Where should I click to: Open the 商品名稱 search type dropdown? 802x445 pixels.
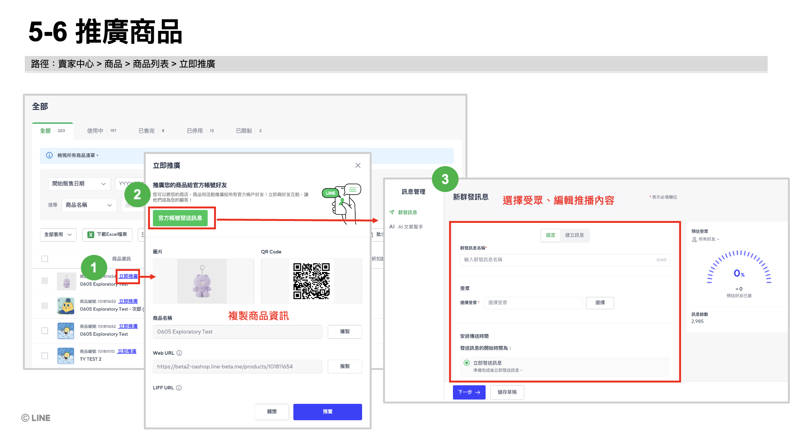tap(89, 205)
